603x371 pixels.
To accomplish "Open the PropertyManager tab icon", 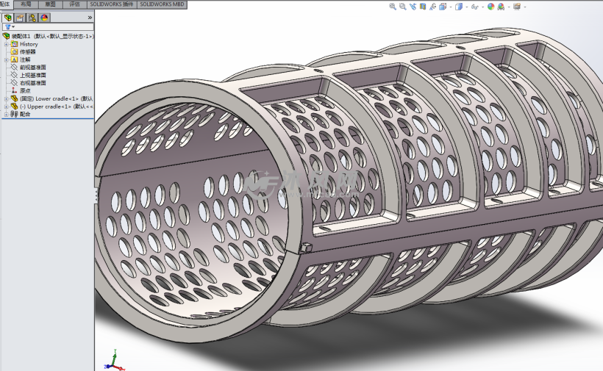I will click(21, 18).
